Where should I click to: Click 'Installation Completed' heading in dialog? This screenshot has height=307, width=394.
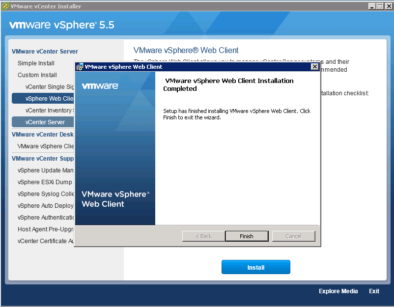[228, 84]
